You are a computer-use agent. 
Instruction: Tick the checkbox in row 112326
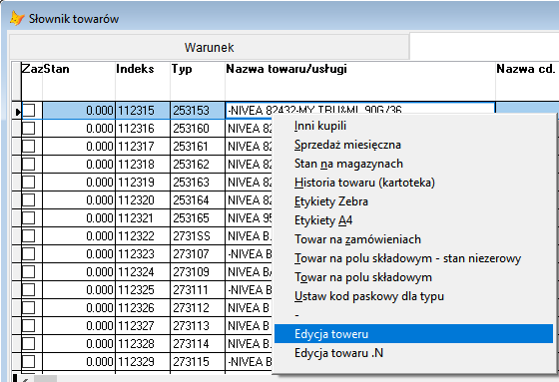(29, 307)
